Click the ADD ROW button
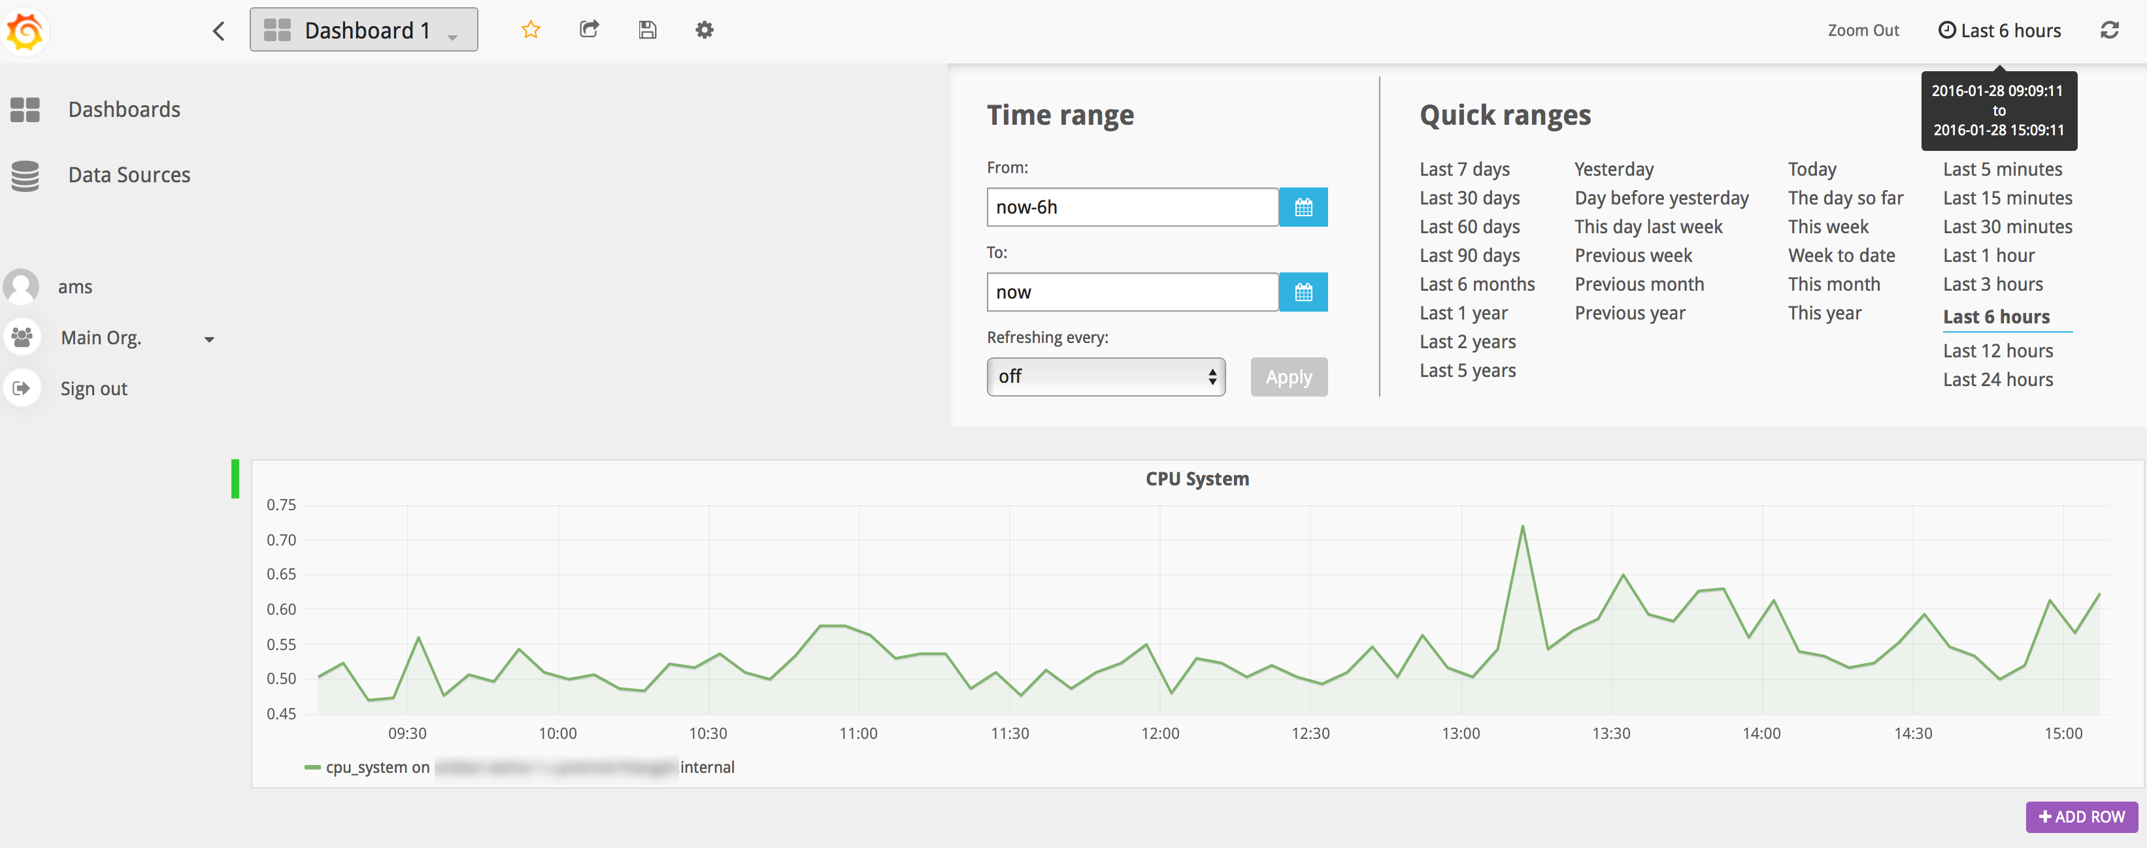This screenshot has height=848, width=2147. 2081,817
